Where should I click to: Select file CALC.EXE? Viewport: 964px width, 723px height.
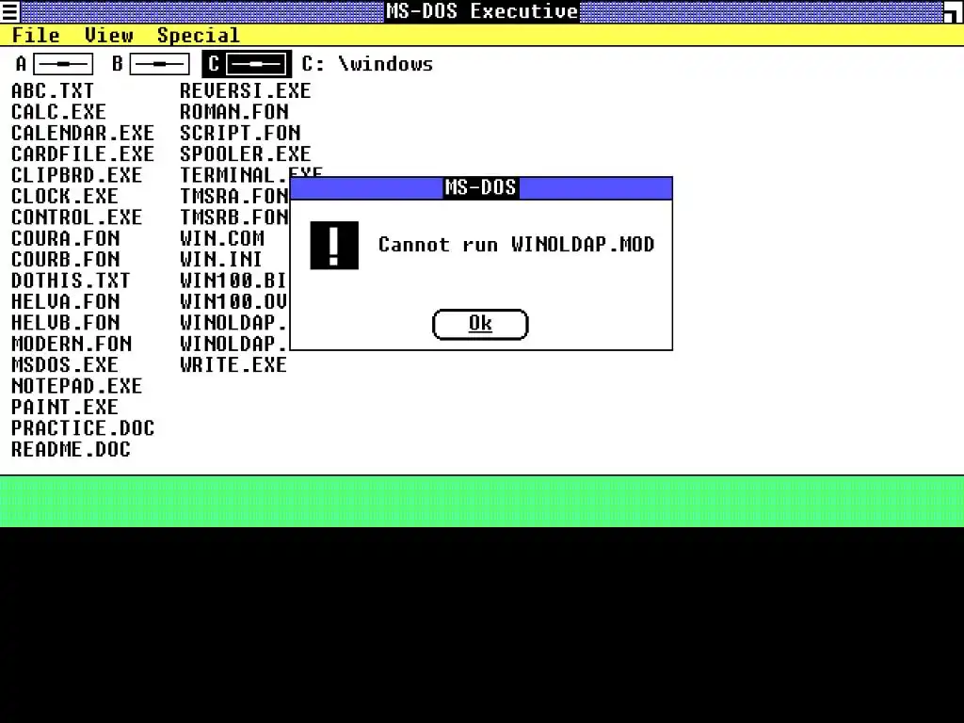58,112
